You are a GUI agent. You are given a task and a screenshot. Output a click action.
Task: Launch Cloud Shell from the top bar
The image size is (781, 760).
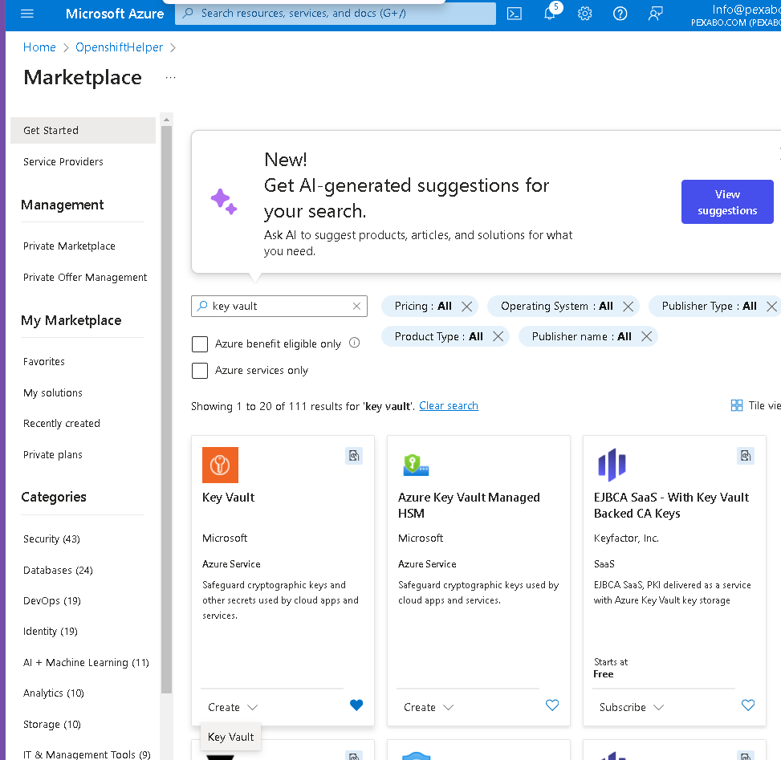click(x=514, y=14)
